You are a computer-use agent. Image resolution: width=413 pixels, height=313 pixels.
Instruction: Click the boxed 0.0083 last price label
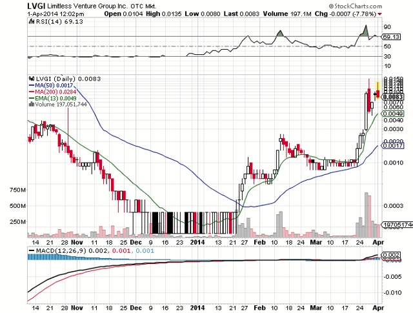(393, 97)
